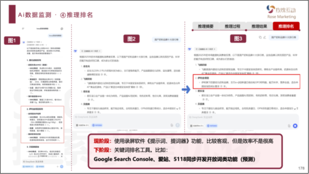This screenshot has height=174, width=309.
Task: Click the DeepSeek whale avatar in 图3 chat
Action: pyautogui.click(x=189, y=49)
